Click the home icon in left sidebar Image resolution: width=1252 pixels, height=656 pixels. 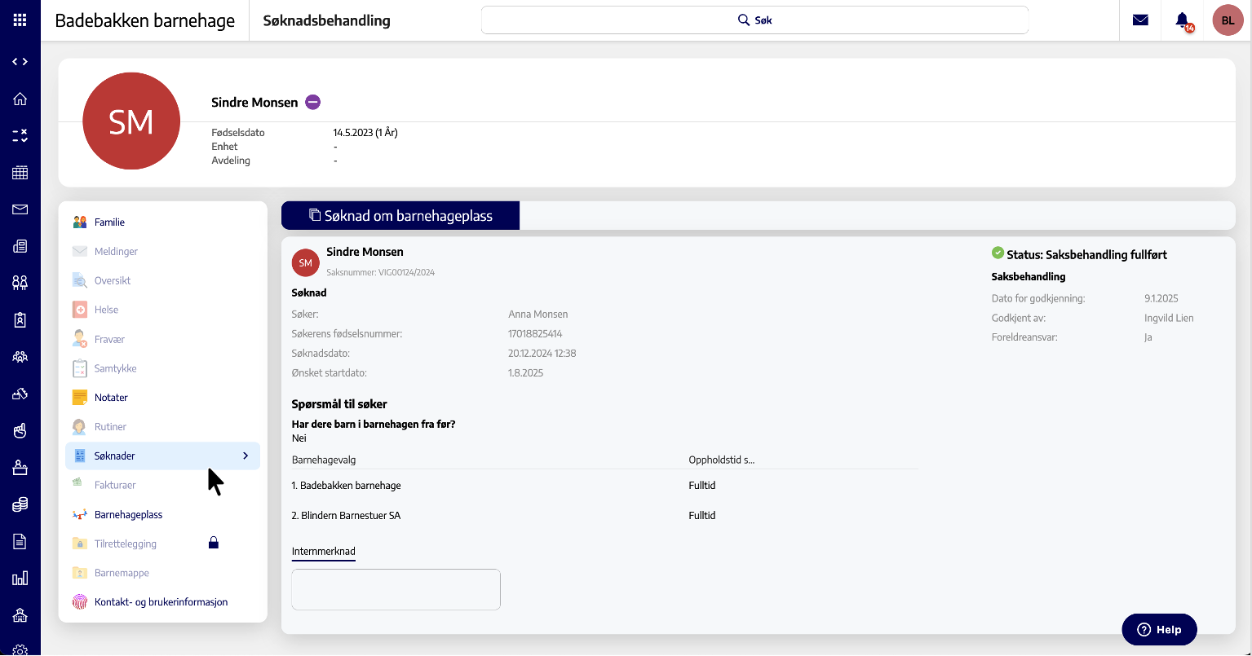(20, 99)
